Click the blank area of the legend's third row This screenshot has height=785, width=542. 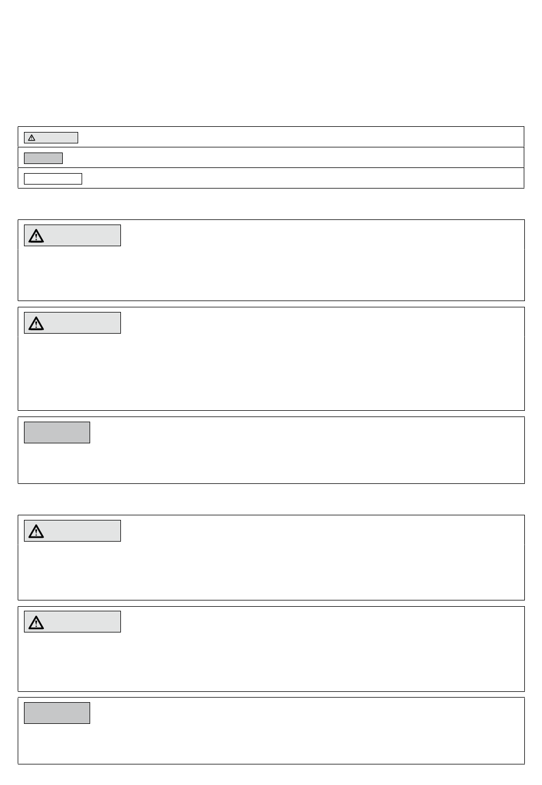(302, 179)
